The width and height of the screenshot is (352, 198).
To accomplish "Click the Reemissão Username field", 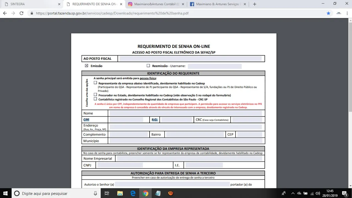I will tap(215, 66).
